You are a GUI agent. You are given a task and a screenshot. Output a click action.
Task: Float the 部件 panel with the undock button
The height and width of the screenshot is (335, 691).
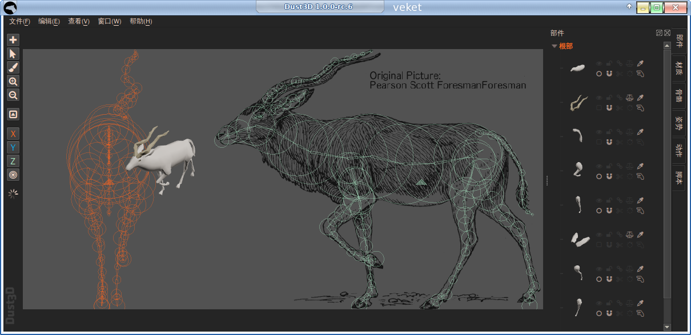[659, 33]
